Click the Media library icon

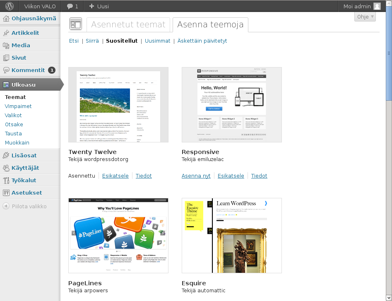pos(6,45)
